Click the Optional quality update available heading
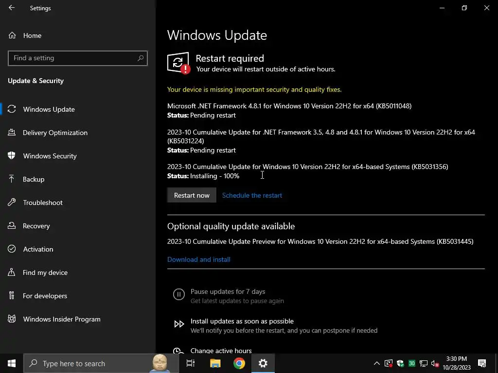 pos(231,226)
